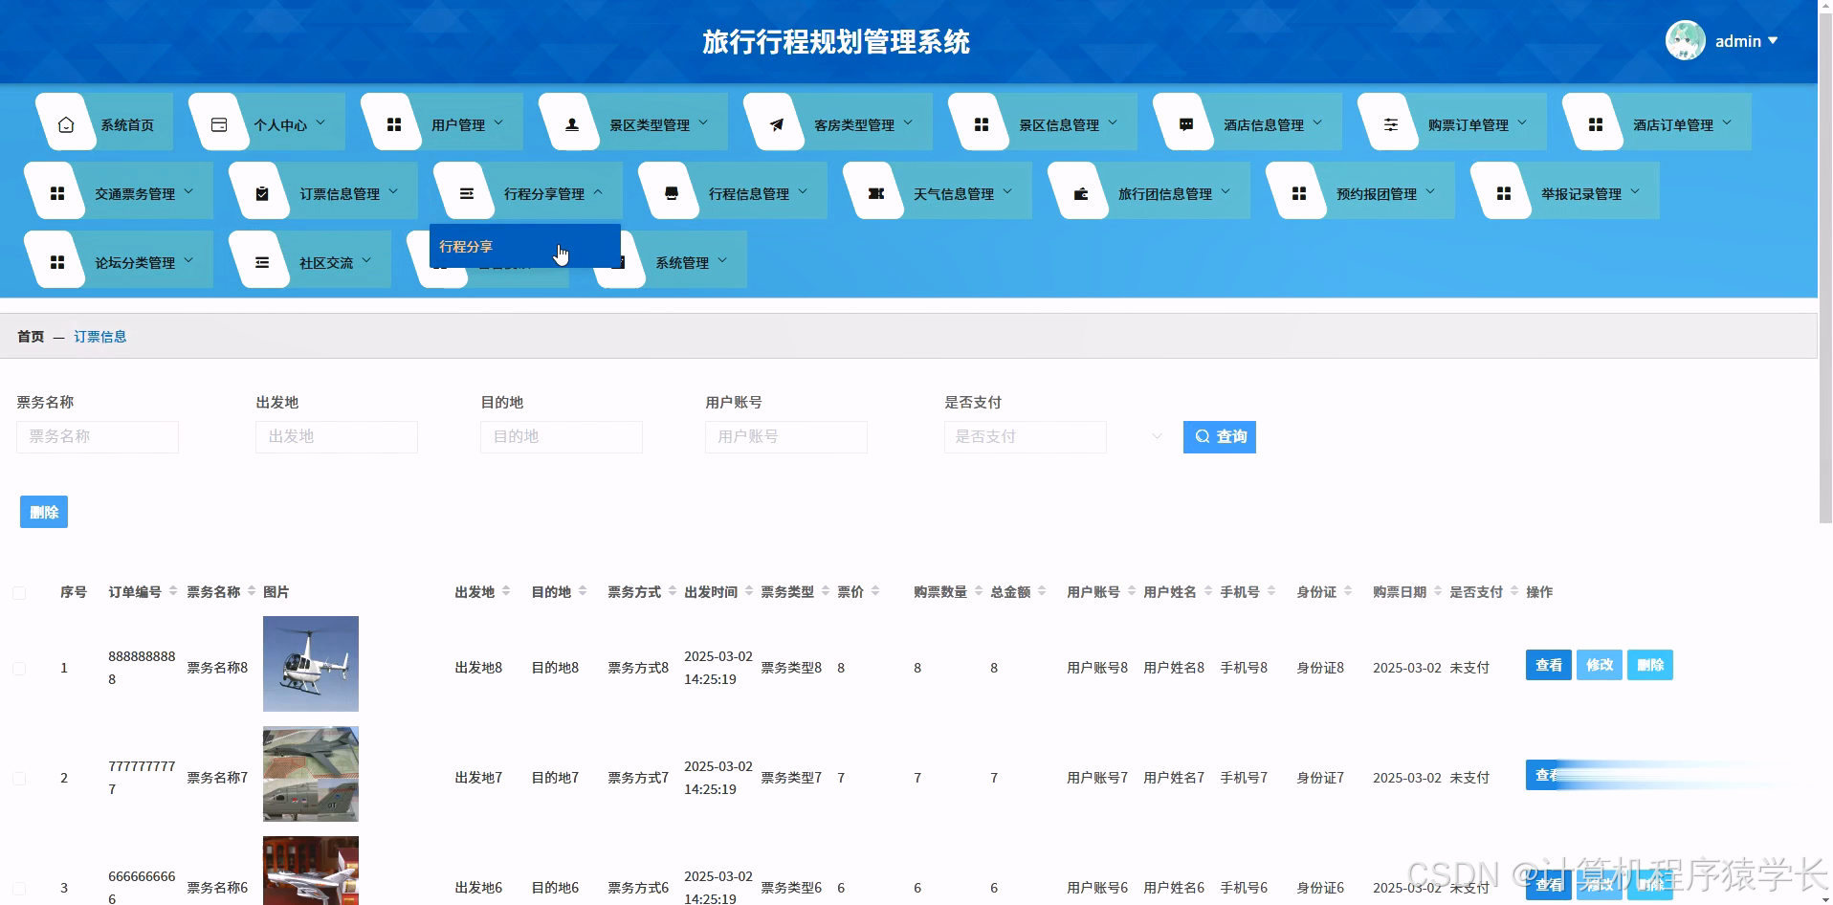1833x905 pixels.
Task: Open the 订票信息 breadcrumb link
Action: pyautogui.click(x=100, y=336)
